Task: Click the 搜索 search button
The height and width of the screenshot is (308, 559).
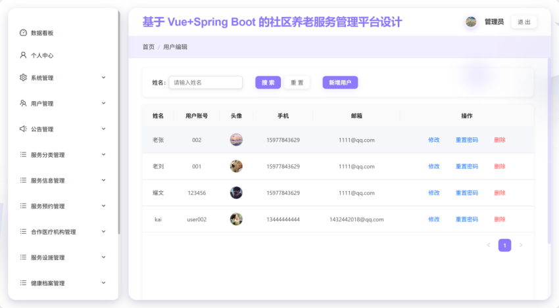Action: pos(268,82)
